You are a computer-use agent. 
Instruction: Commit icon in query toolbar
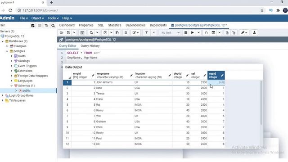tap(227, 33)
